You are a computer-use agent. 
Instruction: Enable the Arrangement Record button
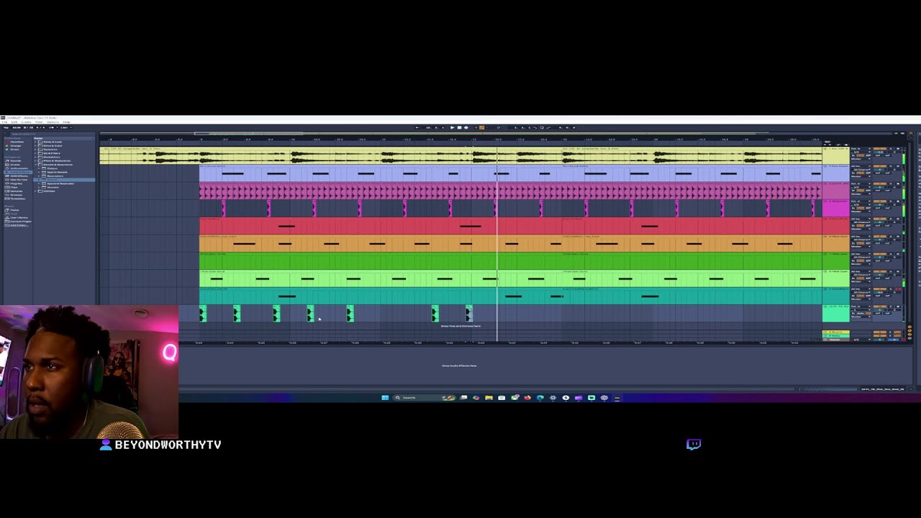tap(466, 127)
